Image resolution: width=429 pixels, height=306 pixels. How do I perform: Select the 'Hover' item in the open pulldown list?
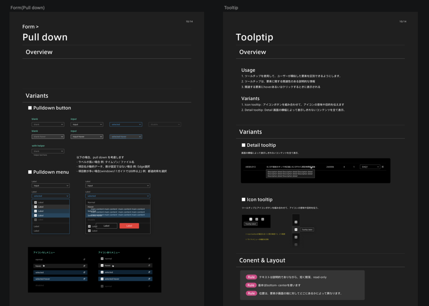click(x=118, y=207)
